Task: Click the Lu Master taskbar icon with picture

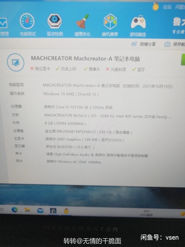Action: [x=53, y=211]
